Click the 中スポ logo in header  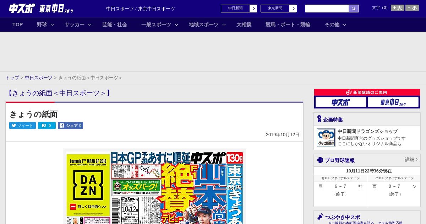(x=22, y=9)
